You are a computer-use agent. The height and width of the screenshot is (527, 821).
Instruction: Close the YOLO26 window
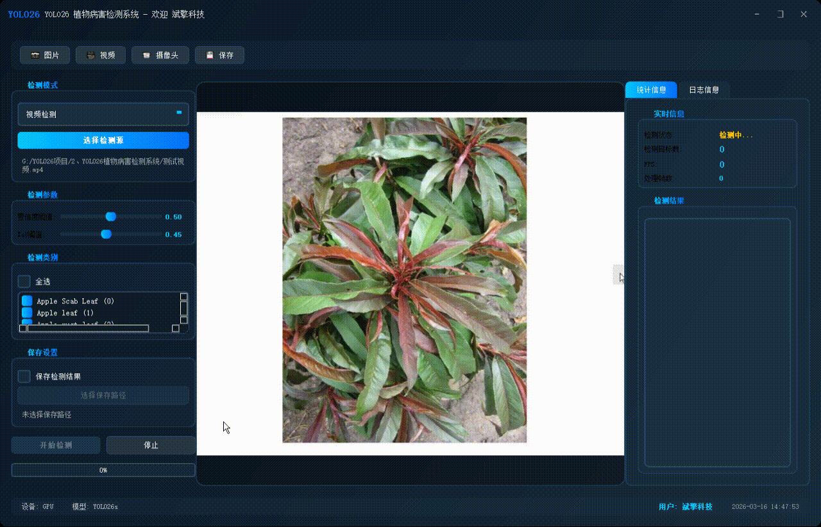(804, 13)
